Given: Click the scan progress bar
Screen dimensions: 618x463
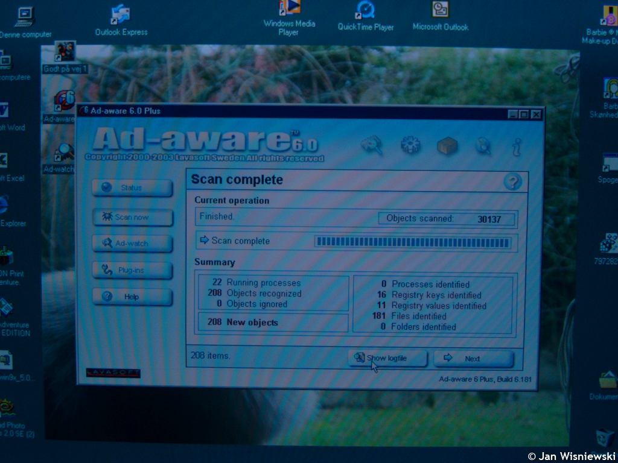Looking at the screenshot, I should pos(413,242).
